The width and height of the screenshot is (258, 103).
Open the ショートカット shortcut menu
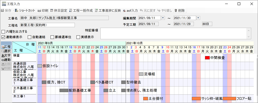[25, 11]
